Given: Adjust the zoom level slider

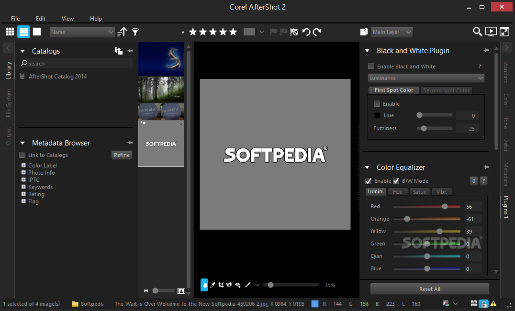Looking at the screenshot, I should (291, 285).
